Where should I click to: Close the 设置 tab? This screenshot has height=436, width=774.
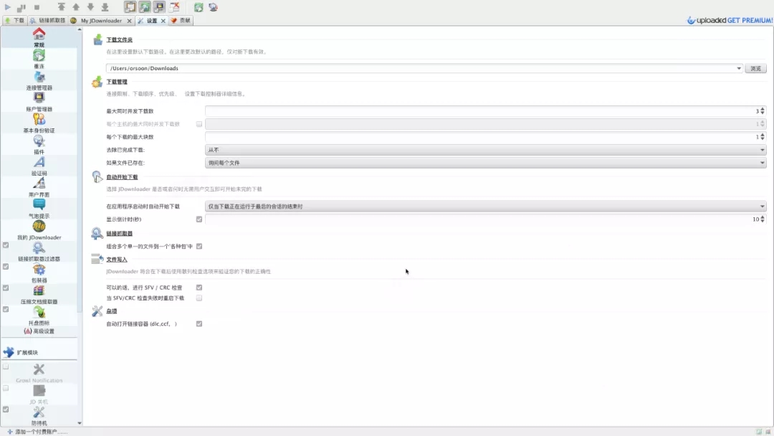point(163,21)
